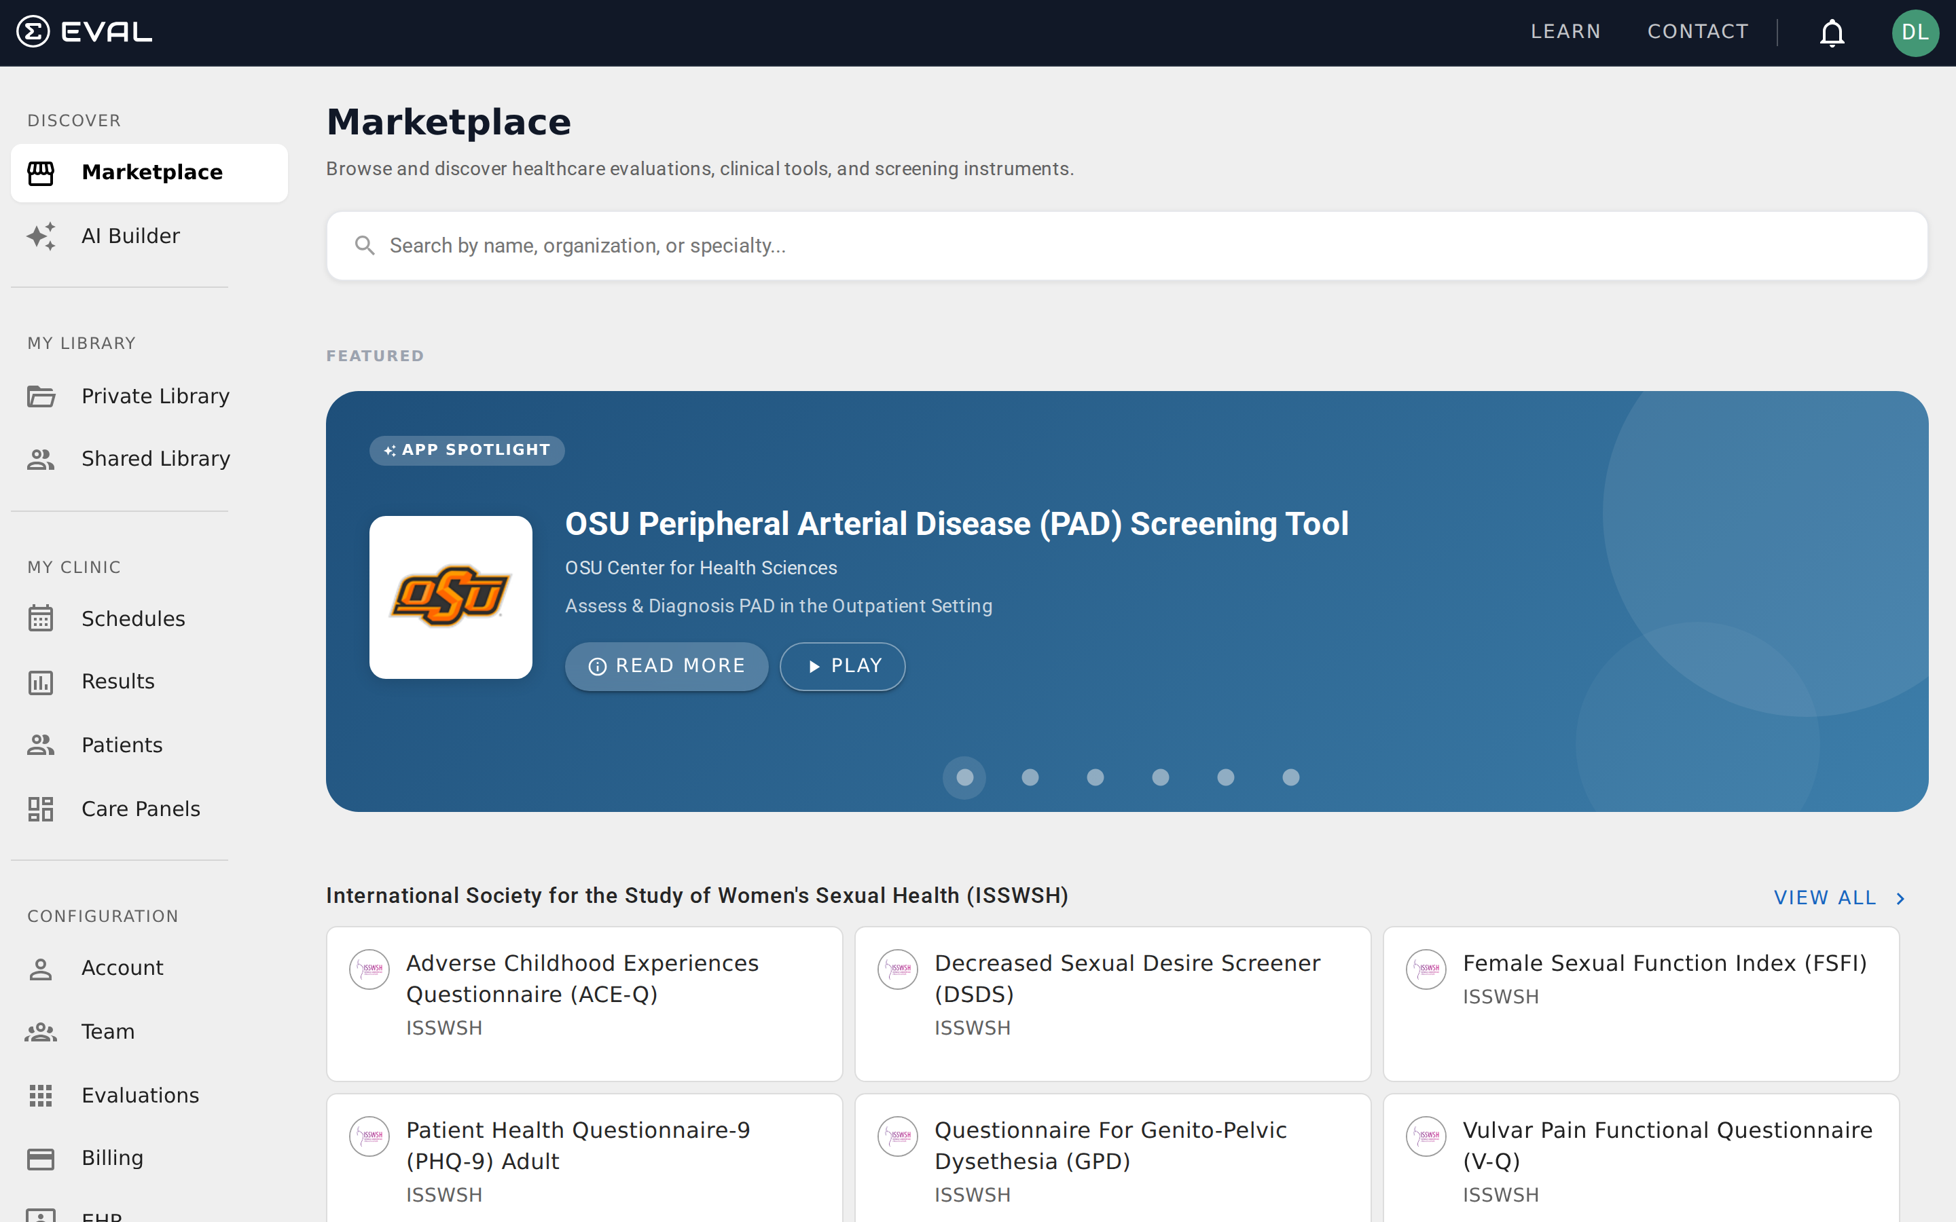Select the Schedules calendar icon
Viewport: 1956px width, 1222px height.
point(41,618)
